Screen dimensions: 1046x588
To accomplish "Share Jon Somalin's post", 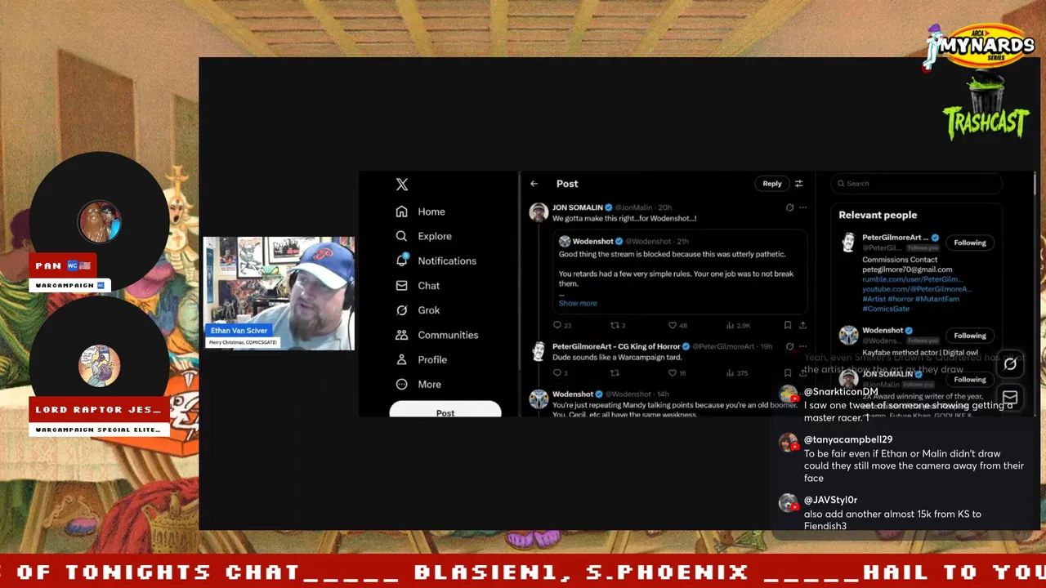I will pos(803,325).
